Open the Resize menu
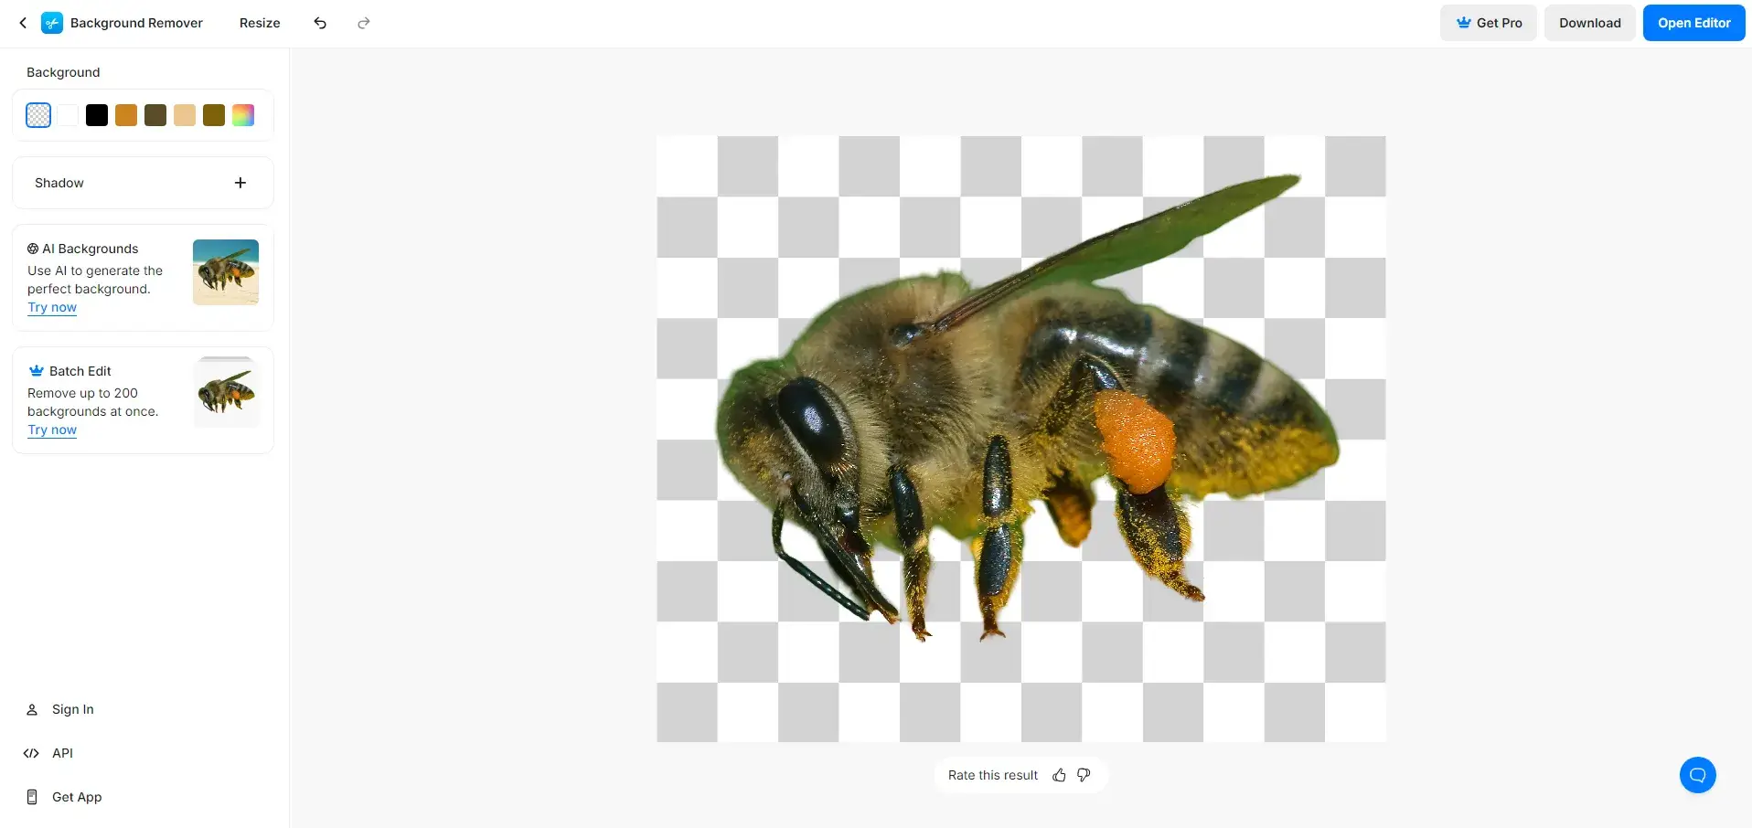This screenshot has width=1752, height=828. pos(260,23)
